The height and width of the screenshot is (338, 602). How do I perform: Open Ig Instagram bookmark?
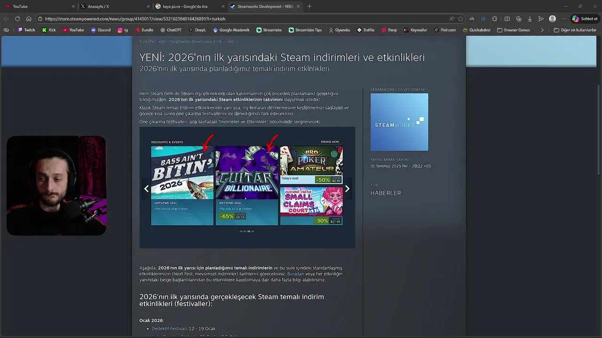(x=123, y=30)
